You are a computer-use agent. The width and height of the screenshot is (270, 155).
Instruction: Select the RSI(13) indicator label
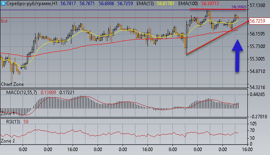[x=13, y=122]
